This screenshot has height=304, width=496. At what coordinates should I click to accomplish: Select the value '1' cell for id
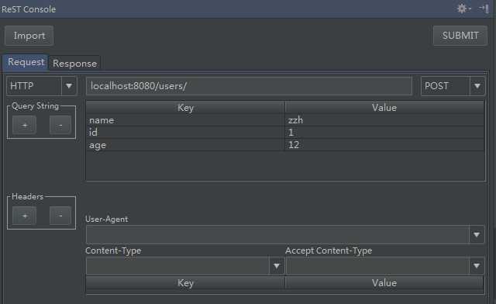pos(384,133)
